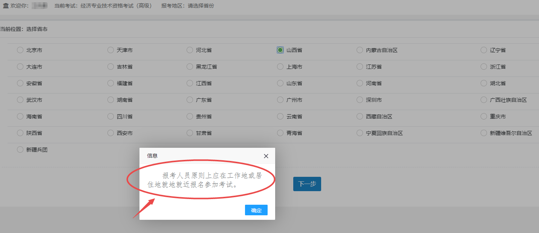This screenshot has height=233, width=539.
Task: Select the 广州市 radio button
Action: 280,100
